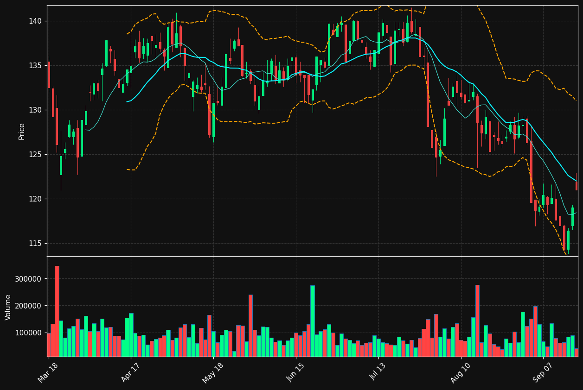This screenshot has width=583, height=390.
Task: Click the Sep 07 date label
Action: (x=543, y=372)
